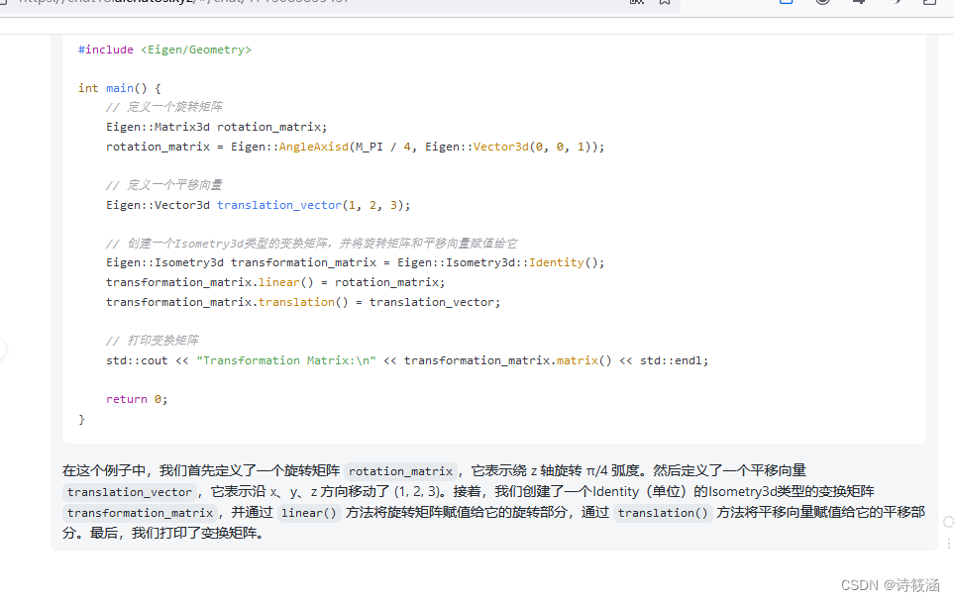Click the 'AngleAxisd' token in the code

[313, 147]
